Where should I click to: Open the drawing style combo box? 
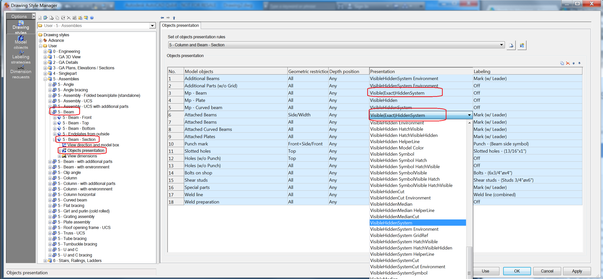[x=153, y=26]
